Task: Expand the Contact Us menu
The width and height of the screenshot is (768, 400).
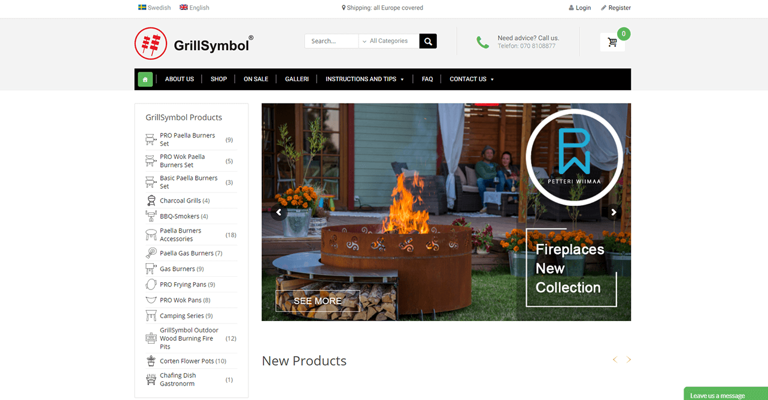Action: click(x=472, y=79)
